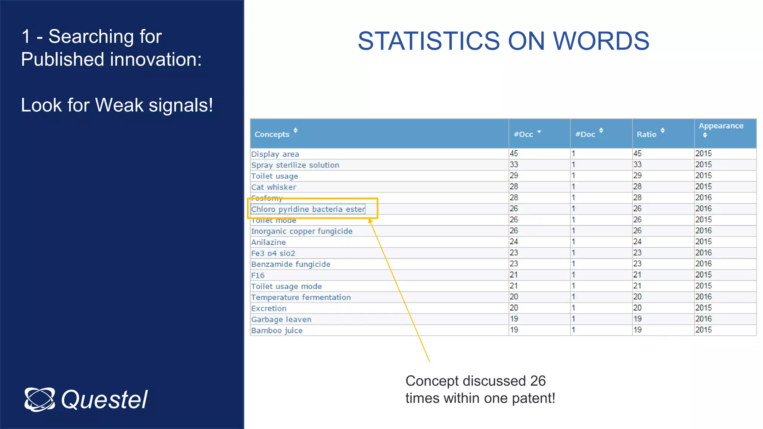
Task: Click #Doc value 1 in Bamboo juice row
Action: (573, 330)
